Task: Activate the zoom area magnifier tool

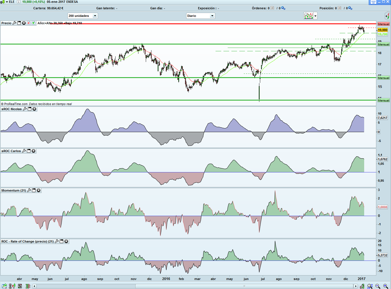Action: point(370,286)
